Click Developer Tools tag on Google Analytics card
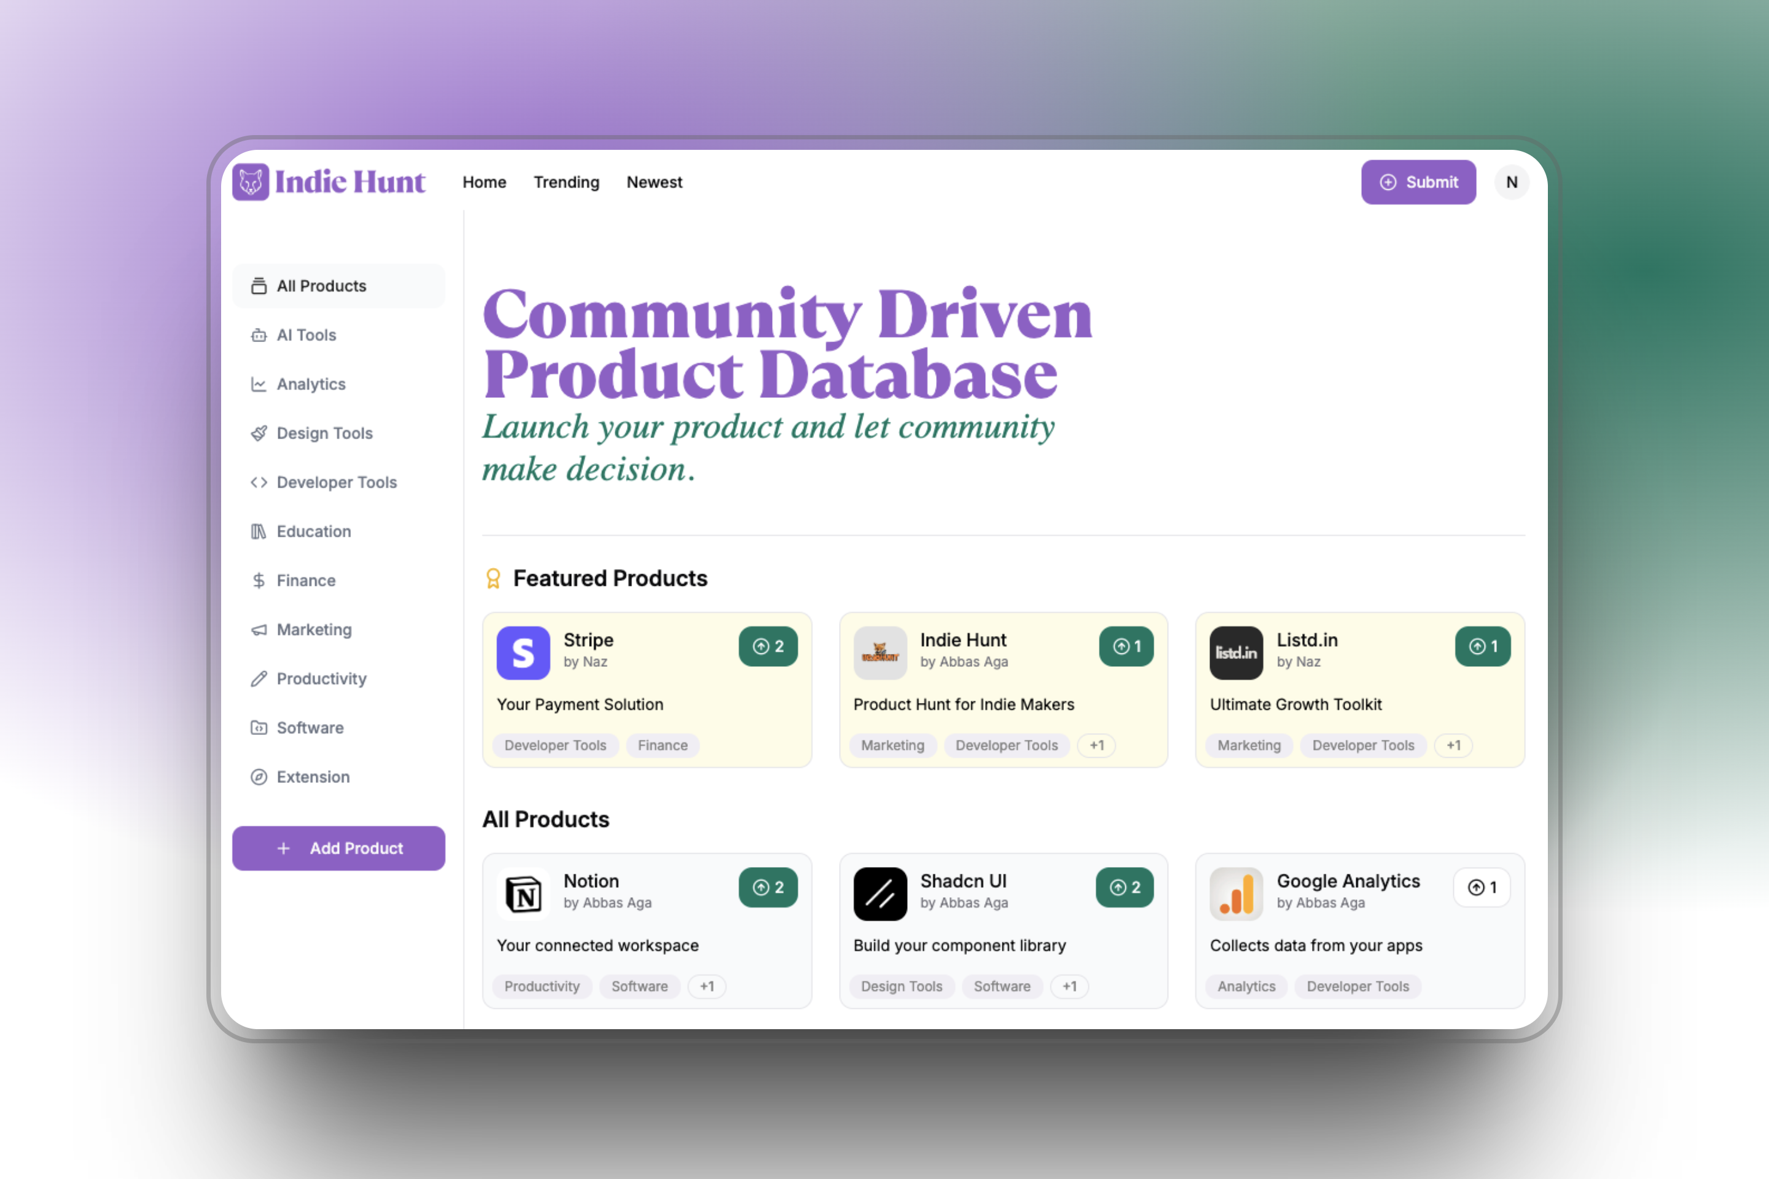Viewport: 1769px width, 1179px height. [x=1357, y=987]
